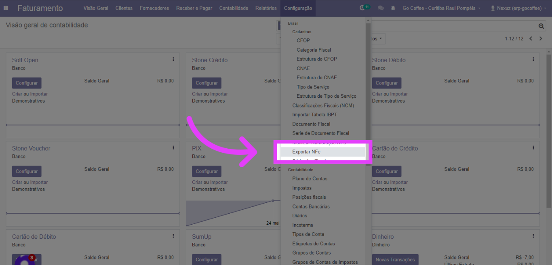Go to next page arrow
This screenshot has height=265, width=552.
click(x=541, y=39)
